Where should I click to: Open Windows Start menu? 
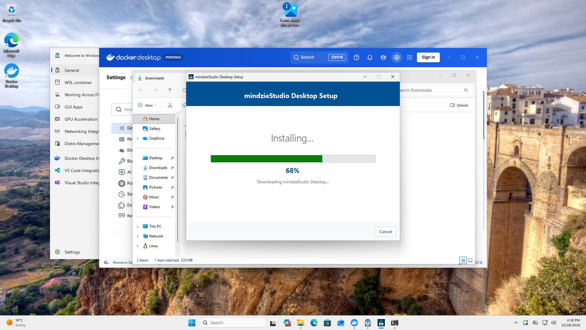[192, 323]
